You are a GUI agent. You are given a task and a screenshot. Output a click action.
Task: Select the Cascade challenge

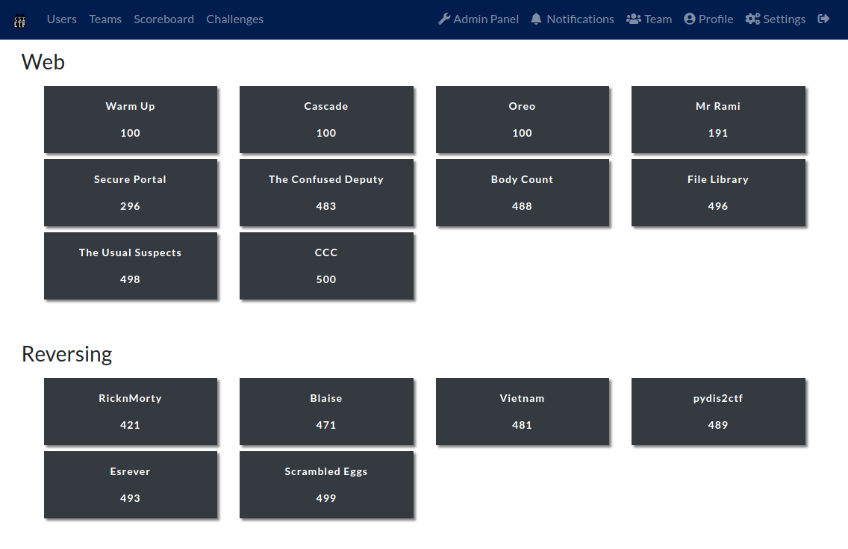(326, 120)
